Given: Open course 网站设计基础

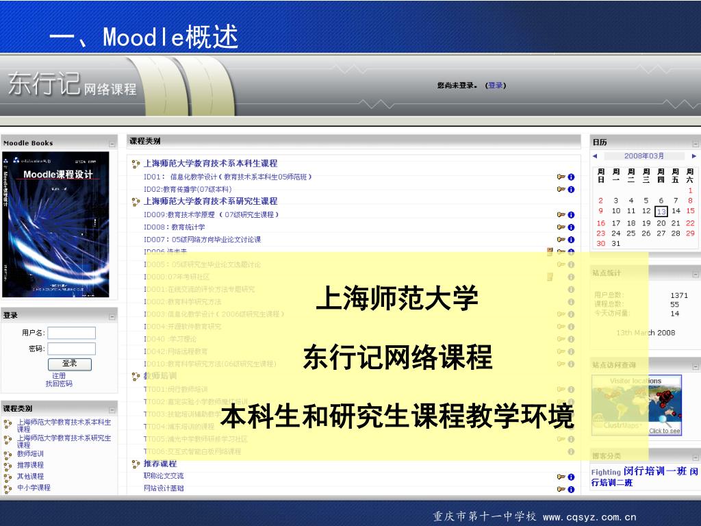Looking at the screenshot, I should tap(164, 488).
